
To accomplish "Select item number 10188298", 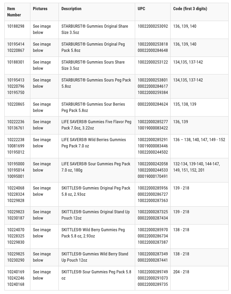I will pyautogui.click(x=16, y=26).
